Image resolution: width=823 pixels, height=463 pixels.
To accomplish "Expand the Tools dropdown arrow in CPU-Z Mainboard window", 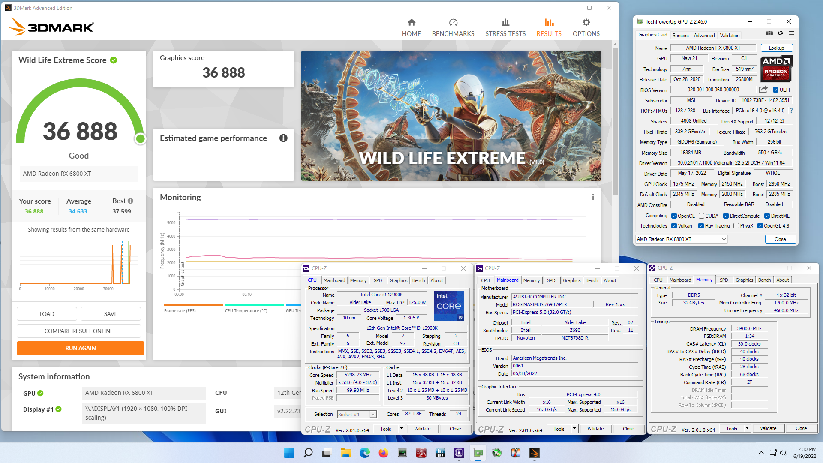I will [x=574, y=429].
